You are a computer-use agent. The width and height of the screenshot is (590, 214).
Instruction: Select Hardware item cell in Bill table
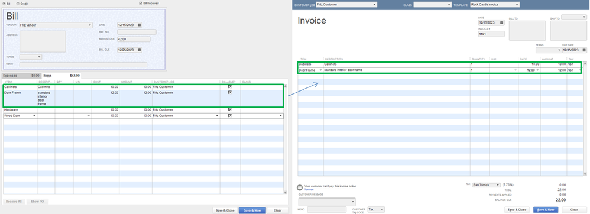[x=20, y=110]
